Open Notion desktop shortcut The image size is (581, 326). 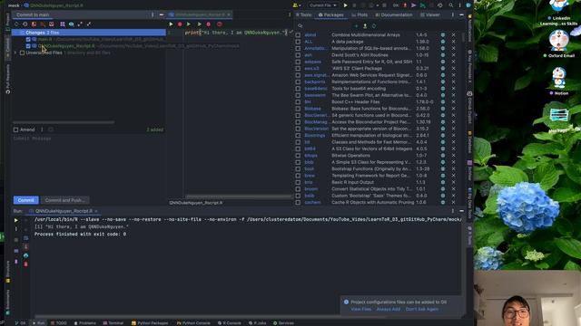tap(559, 81)
